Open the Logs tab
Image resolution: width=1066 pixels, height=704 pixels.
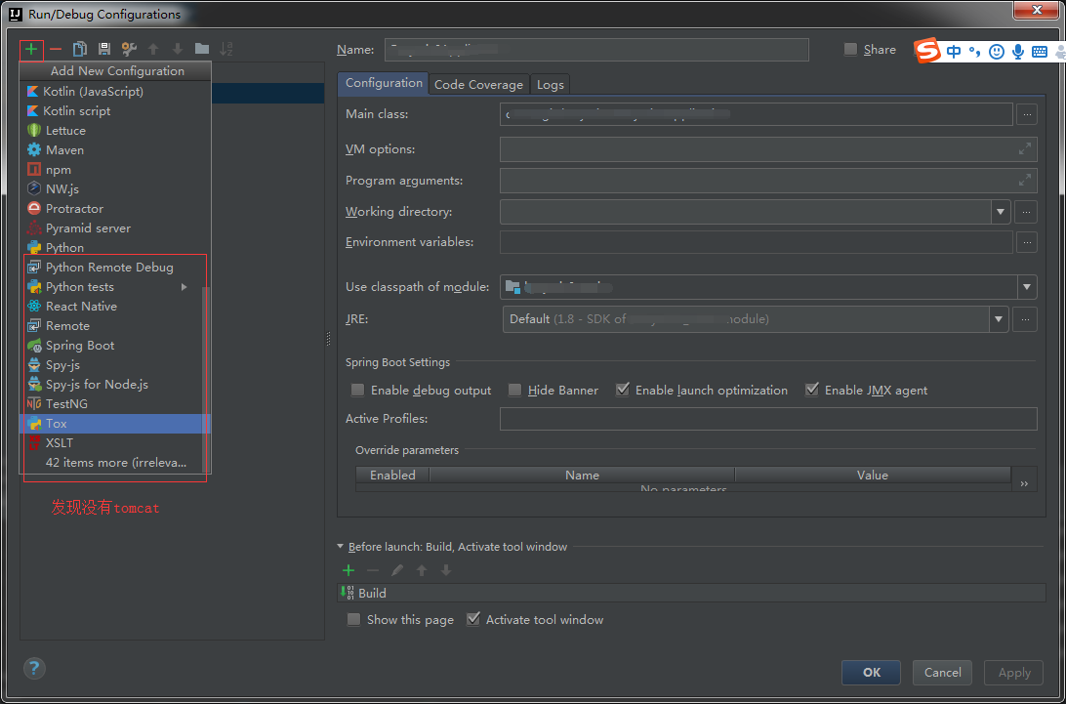point(550,84)
